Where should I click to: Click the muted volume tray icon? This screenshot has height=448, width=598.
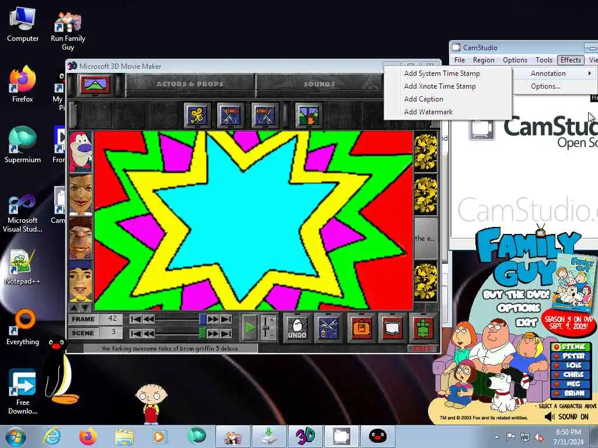539,437
